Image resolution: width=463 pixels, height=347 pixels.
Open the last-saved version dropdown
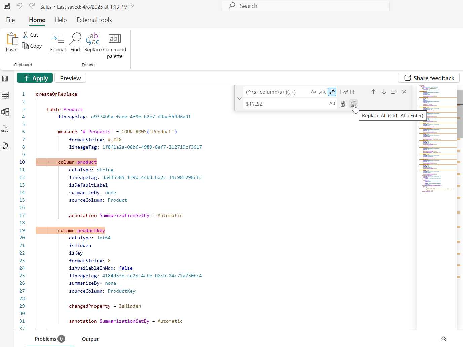(132, 6)
